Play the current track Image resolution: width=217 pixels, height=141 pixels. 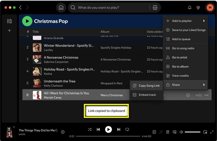point(108,130)
